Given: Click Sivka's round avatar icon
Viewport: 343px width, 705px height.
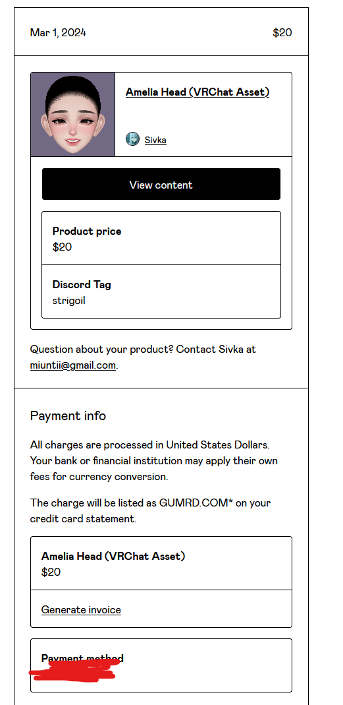Looking at the screenshot, I should [132, 139].
